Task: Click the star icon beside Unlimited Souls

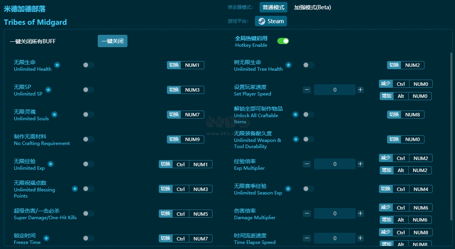Action: 54,114
